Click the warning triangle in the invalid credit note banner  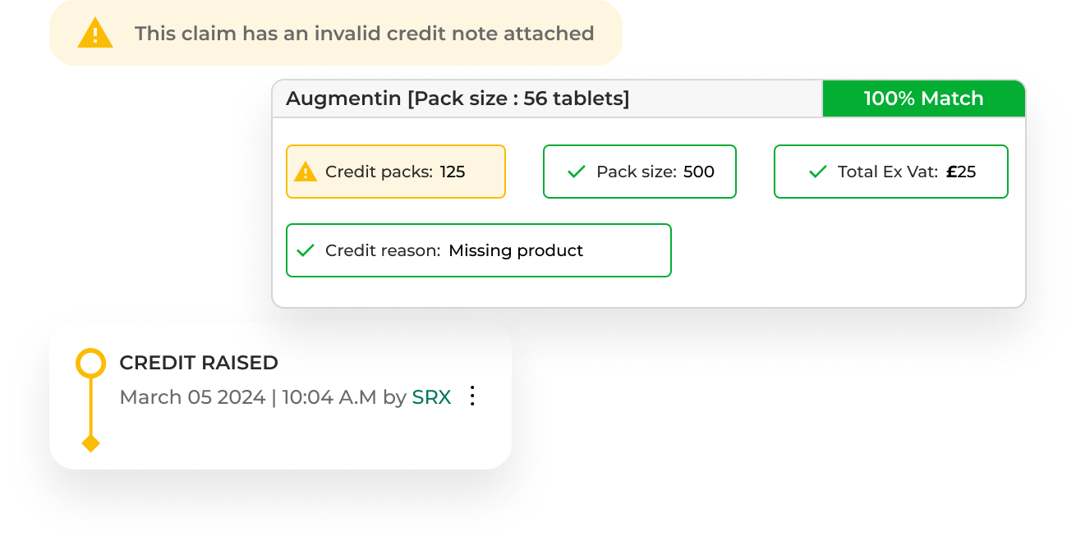pyautogui.click(x=95, y=34)
